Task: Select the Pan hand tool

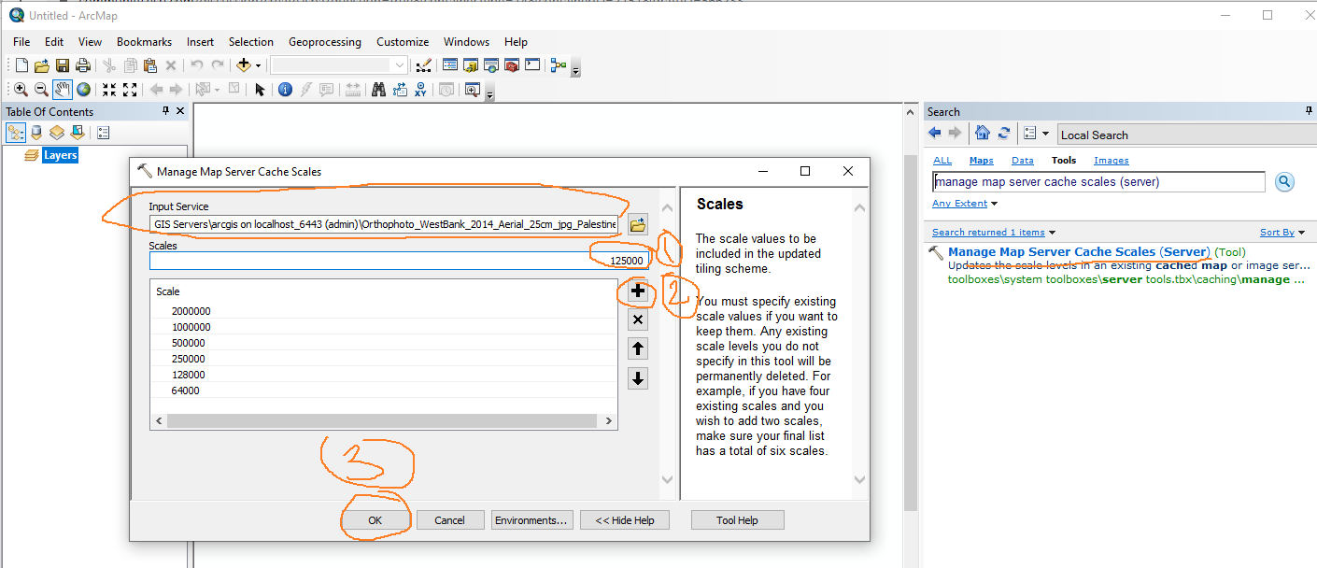Action: click(63, 90)
